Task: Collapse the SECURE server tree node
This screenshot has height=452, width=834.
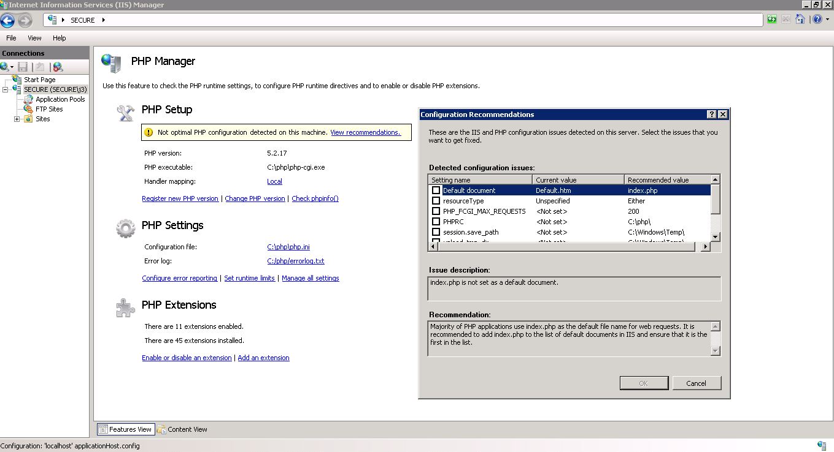Action: point(6,89)
